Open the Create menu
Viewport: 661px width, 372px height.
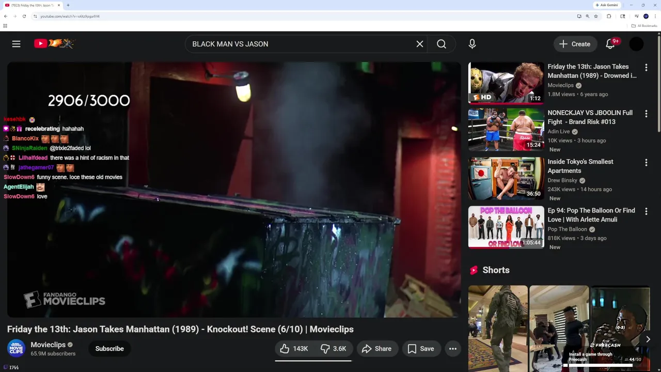click(x=575, y=44)
